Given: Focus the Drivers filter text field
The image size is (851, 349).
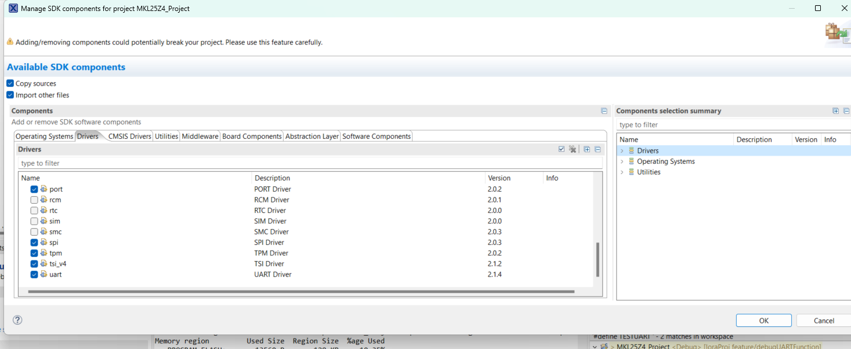Looking at the screenshot, I should (310, 163).
